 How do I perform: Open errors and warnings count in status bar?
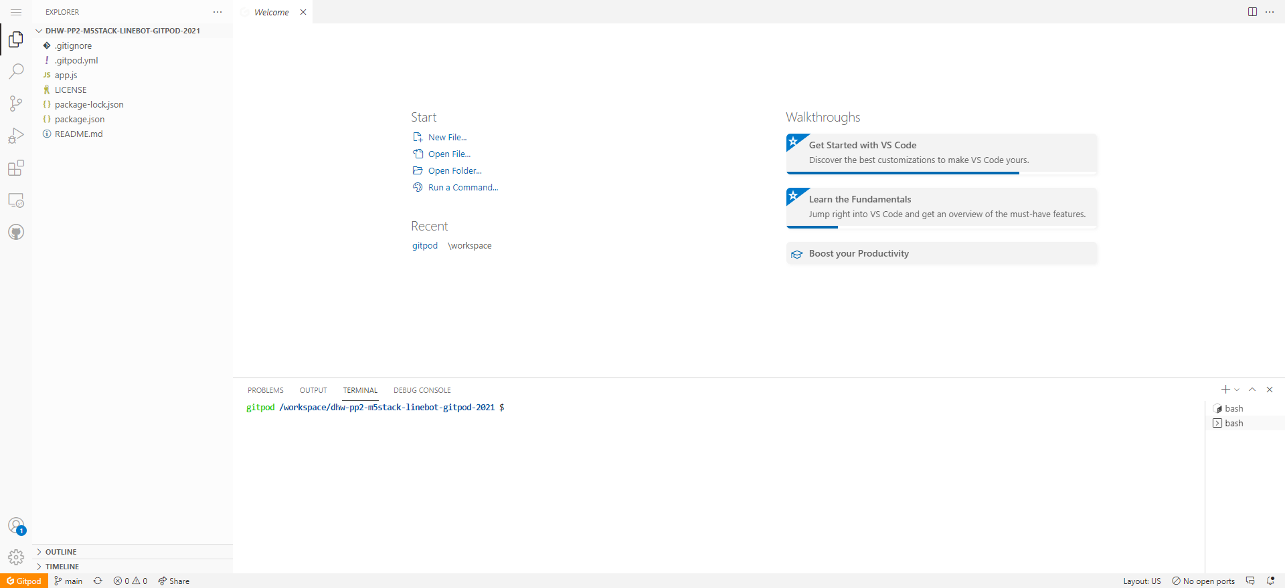(x=131, y=581)
